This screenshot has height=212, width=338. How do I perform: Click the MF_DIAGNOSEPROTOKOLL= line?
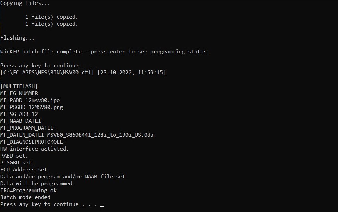[33, 142]
